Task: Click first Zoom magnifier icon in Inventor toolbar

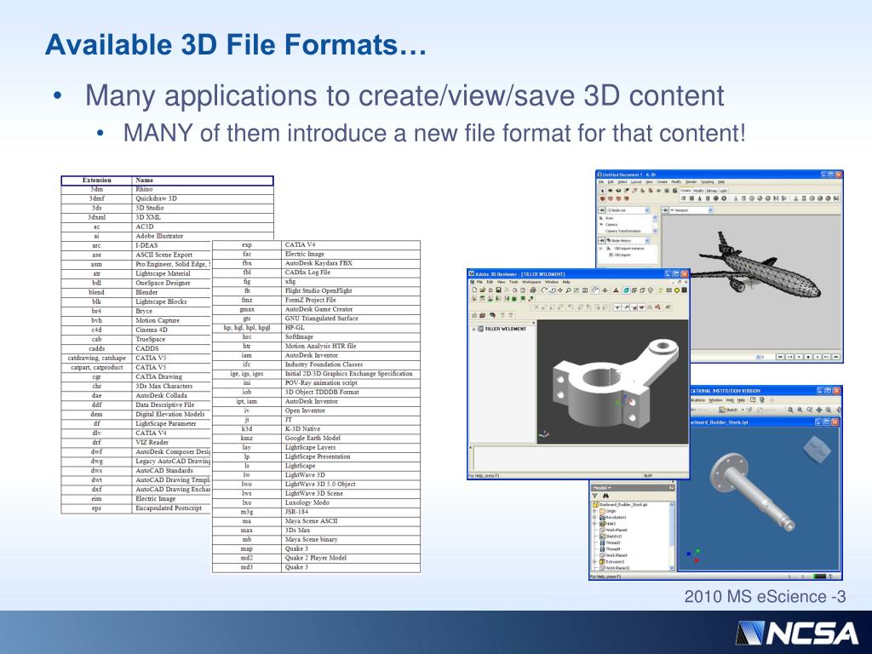Action: (791, 410)
